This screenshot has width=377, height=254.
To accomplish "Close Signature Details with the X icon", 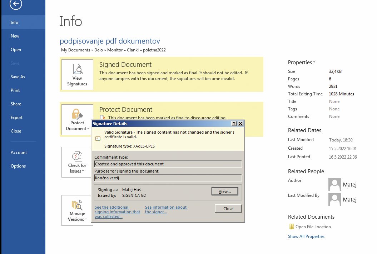I will pos(240,124).
